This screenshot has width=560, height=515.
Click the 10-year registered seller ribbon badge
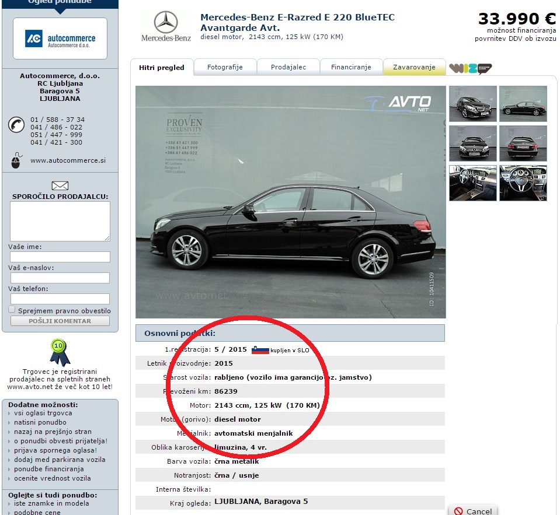point(60,352)
